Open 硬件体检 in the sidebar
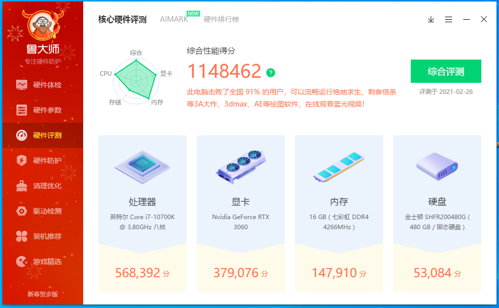Viewport: 499px width, 308px height. [43, 85]
